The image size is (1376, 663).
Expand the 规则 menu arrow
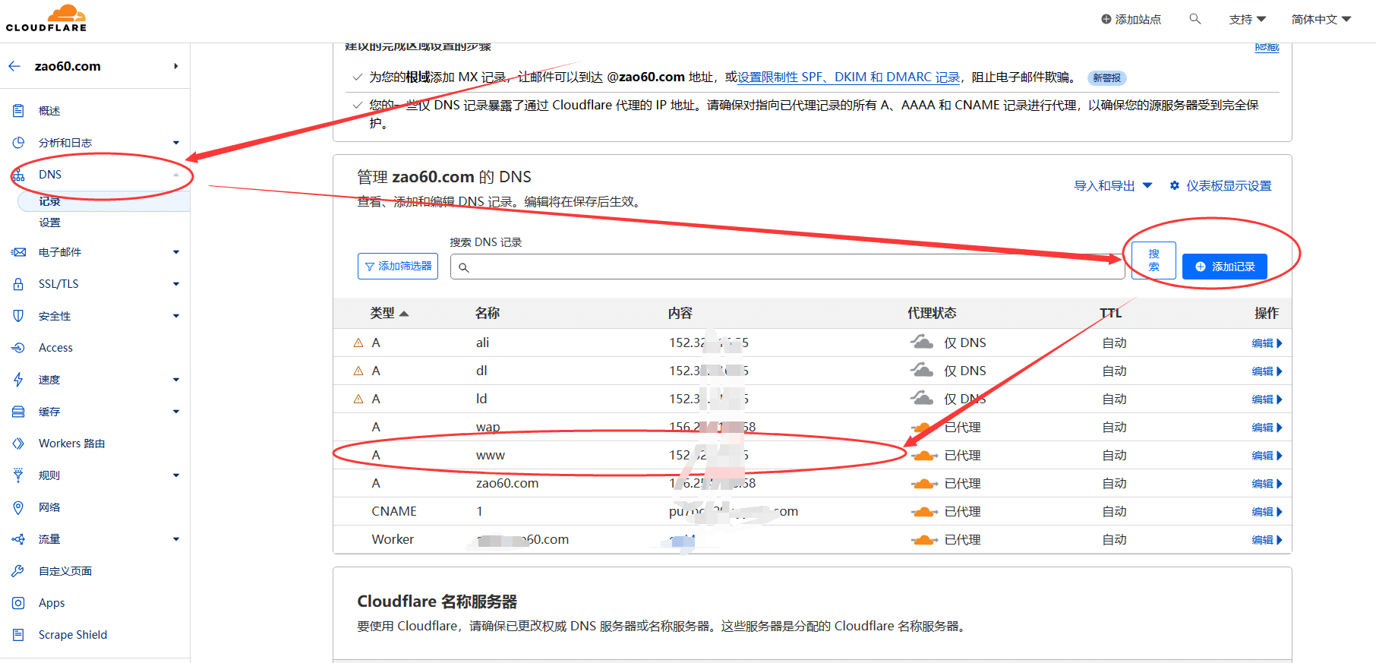(x=176, y=475)
